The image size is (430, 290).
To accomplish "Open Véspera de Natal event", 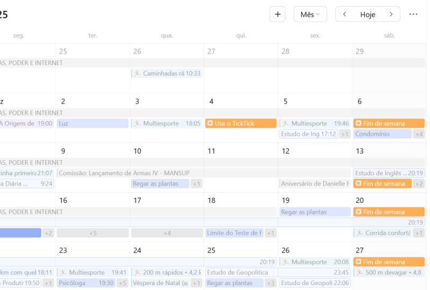I will (160, 283).
